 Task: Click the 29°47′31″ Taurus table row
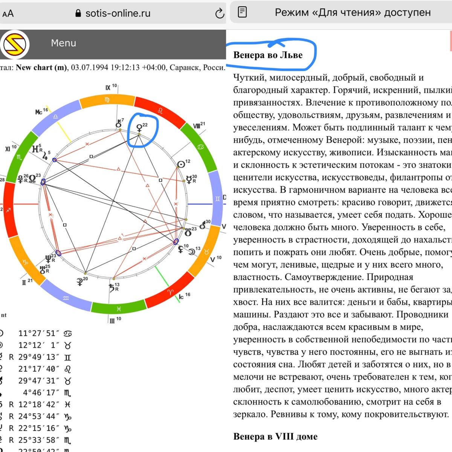click(x=36, y=381)
